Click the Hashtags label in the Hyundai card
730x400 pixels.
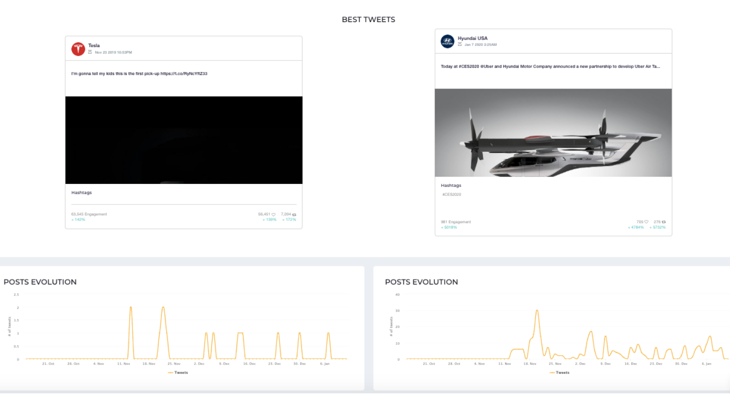(x=451, y=185)
